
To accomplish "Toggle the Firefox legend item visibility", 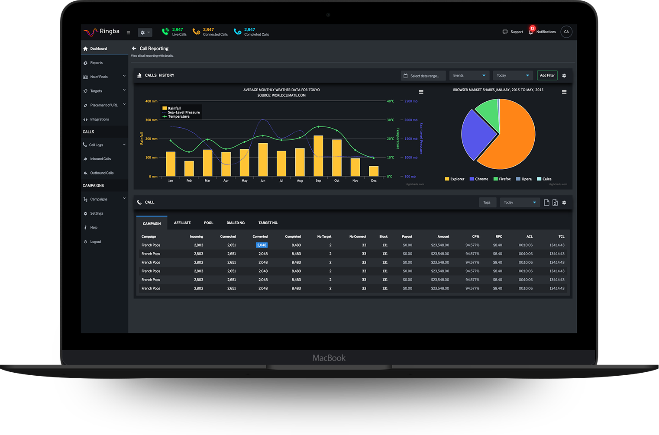I will [x=502, y=179].
